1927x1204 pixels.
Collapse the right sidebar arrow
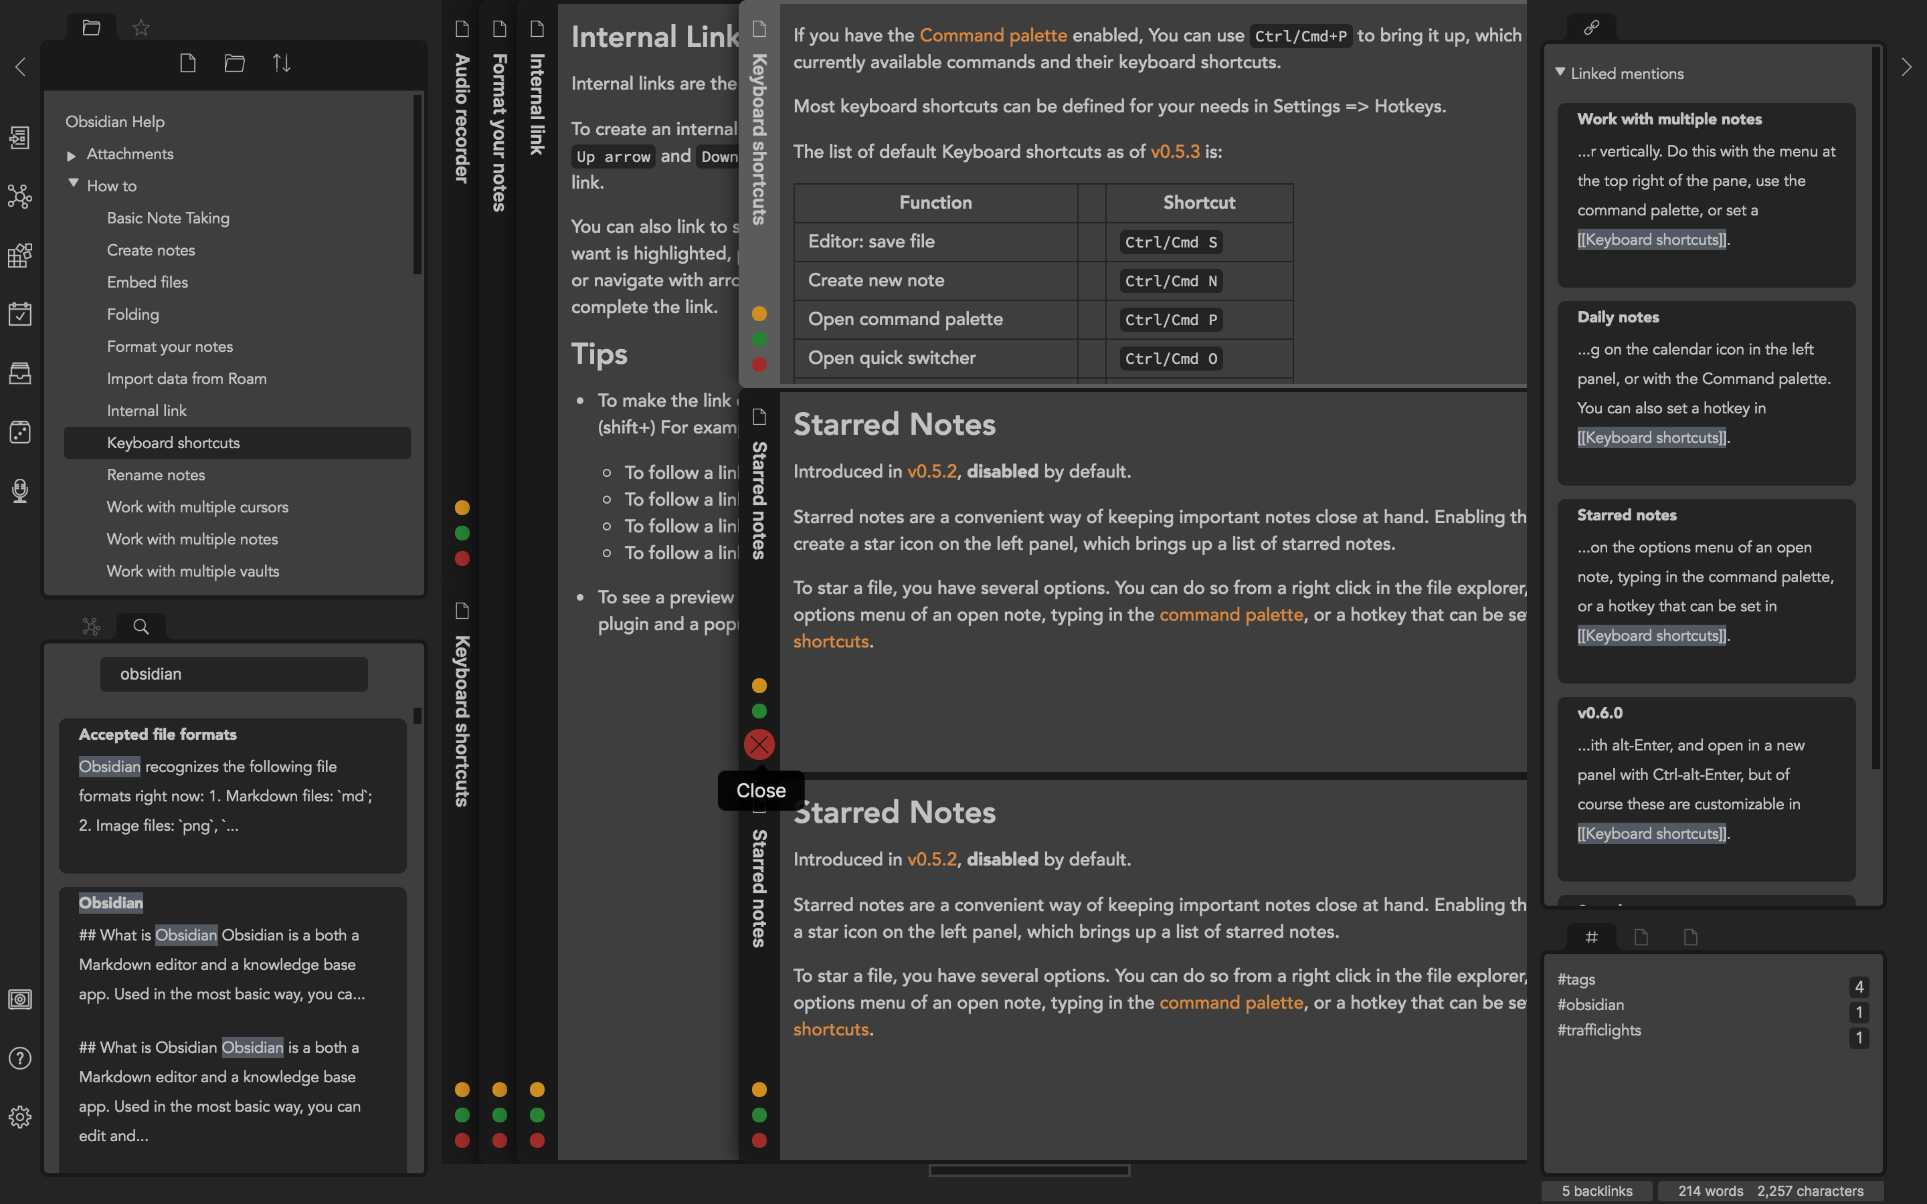coord(1906,67)
